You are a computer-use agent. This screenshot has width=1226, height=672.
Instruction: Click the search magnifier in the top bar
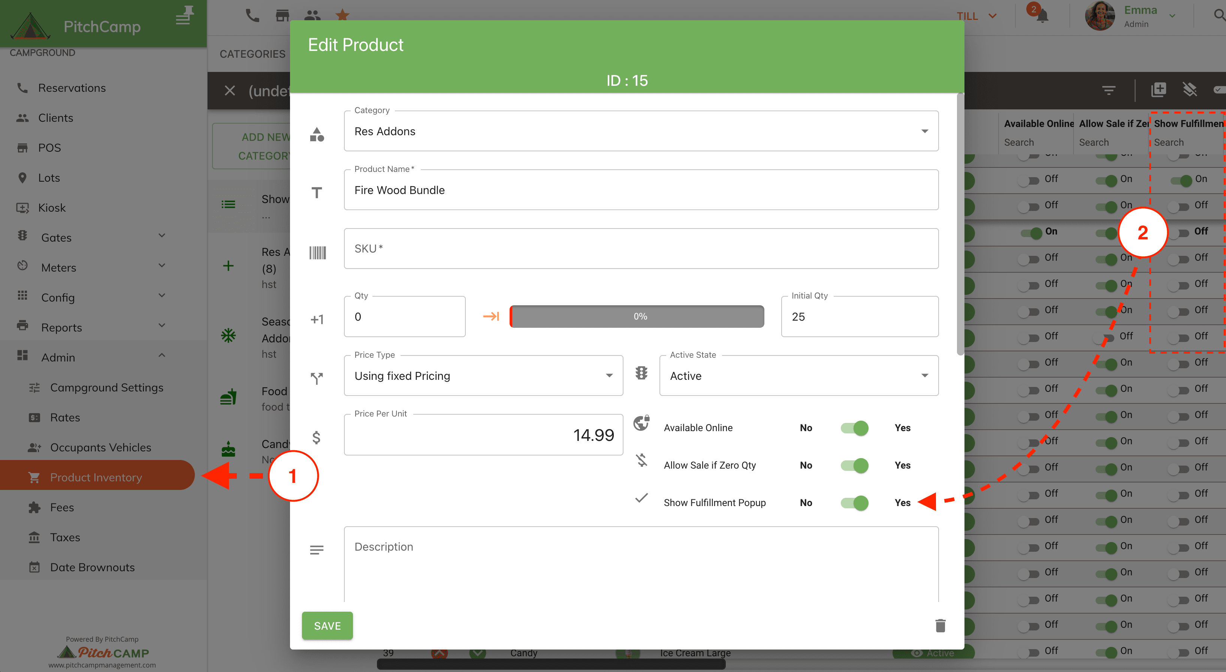click(x=1219, y=15)
